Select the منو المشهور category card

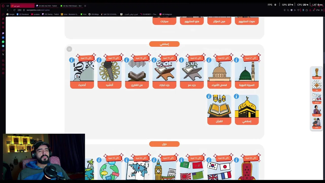pos(192,21)
